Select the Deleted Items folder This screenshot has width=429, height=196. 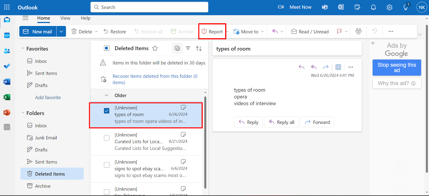(x=52, y=174)
